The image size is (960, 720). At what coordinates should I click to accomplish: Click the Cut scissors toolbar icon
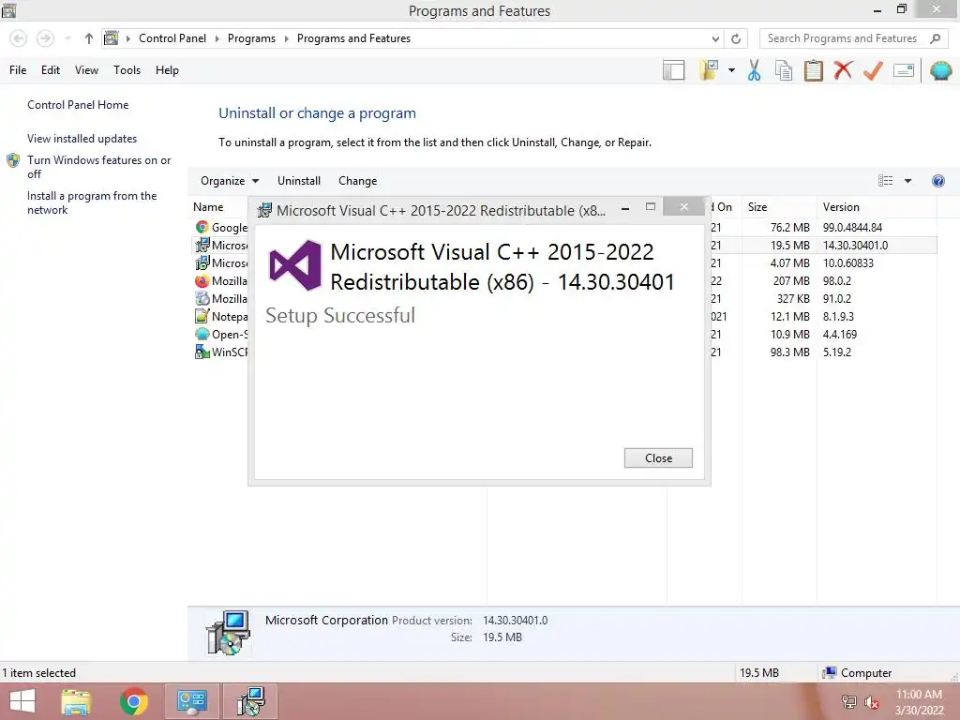(x=754, y=70)
